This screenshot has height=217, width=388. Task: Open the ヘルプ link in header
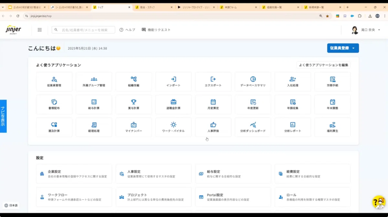pos(127,30)
